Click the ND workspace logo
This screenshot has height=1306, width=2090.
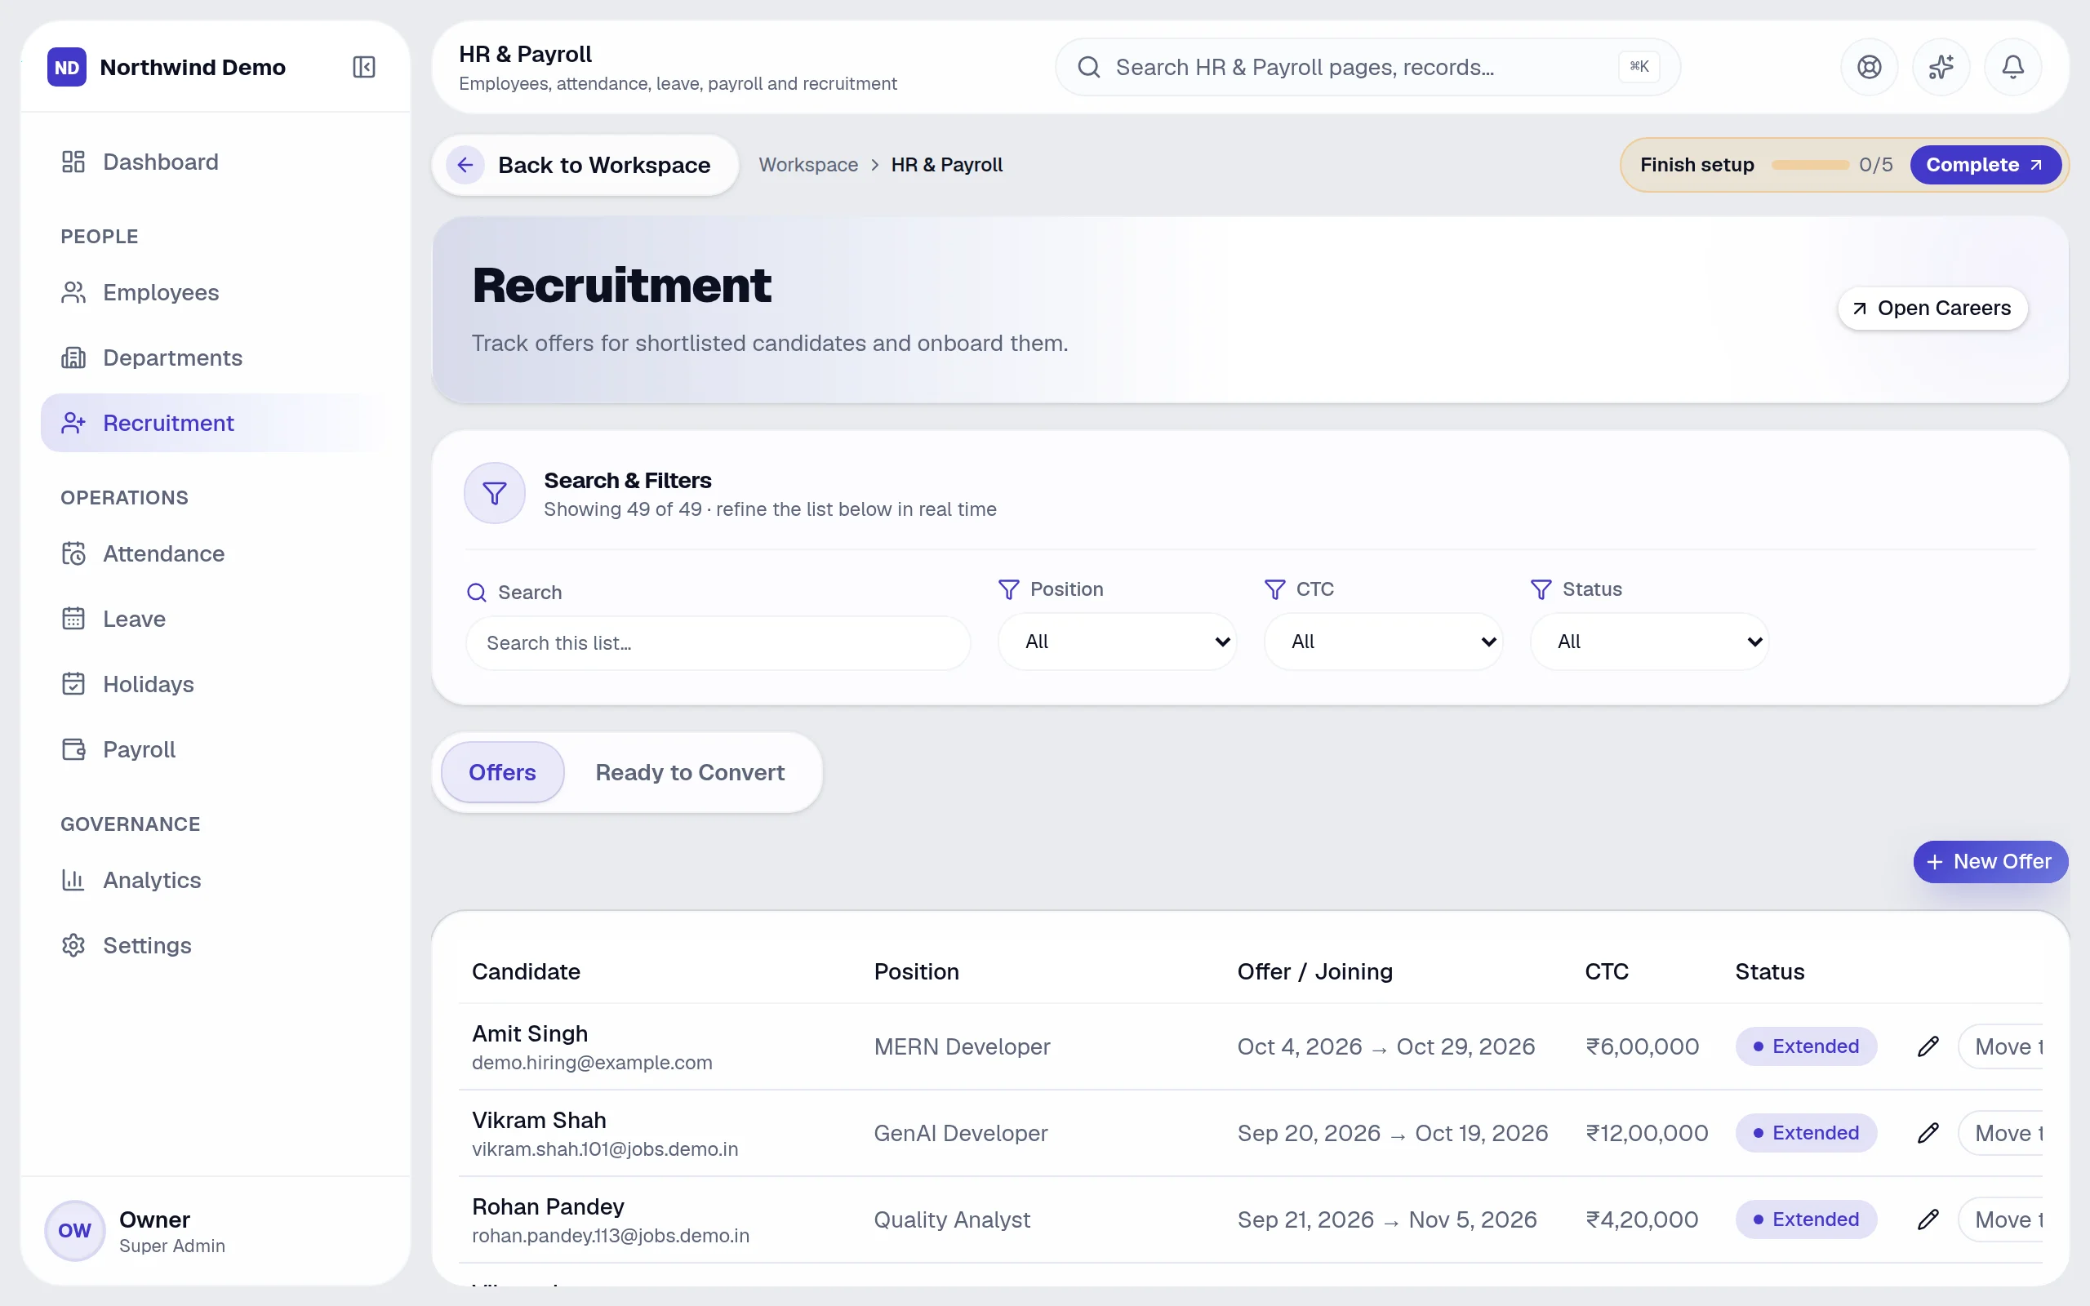(66, 66)
